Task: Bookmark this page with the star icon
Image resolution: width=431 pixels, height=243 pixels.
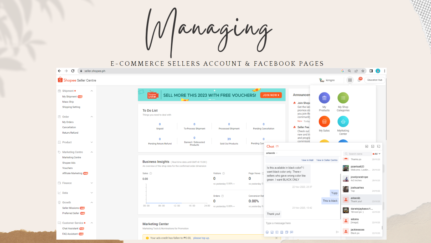Action: pyautogui.click(x=363, y=71)
